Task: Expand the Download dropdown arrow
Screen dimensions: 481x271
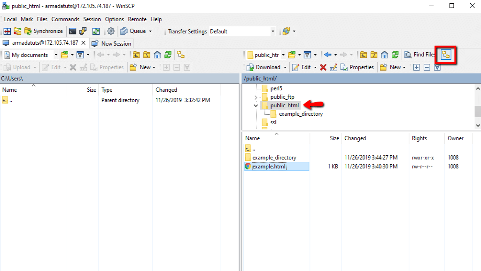Action: 285,67
